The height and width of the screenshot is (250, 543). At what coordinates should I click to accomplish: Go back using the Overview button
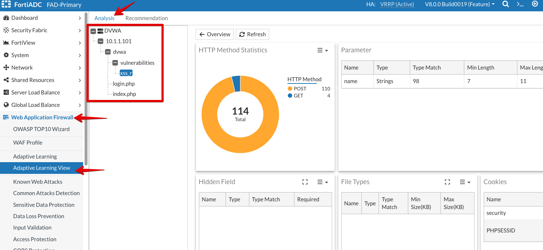click(x=215, y=34)
